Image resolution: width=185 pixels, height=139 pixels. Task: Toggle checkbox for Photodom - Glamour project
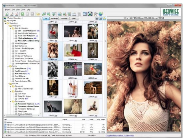coord(16,104)
